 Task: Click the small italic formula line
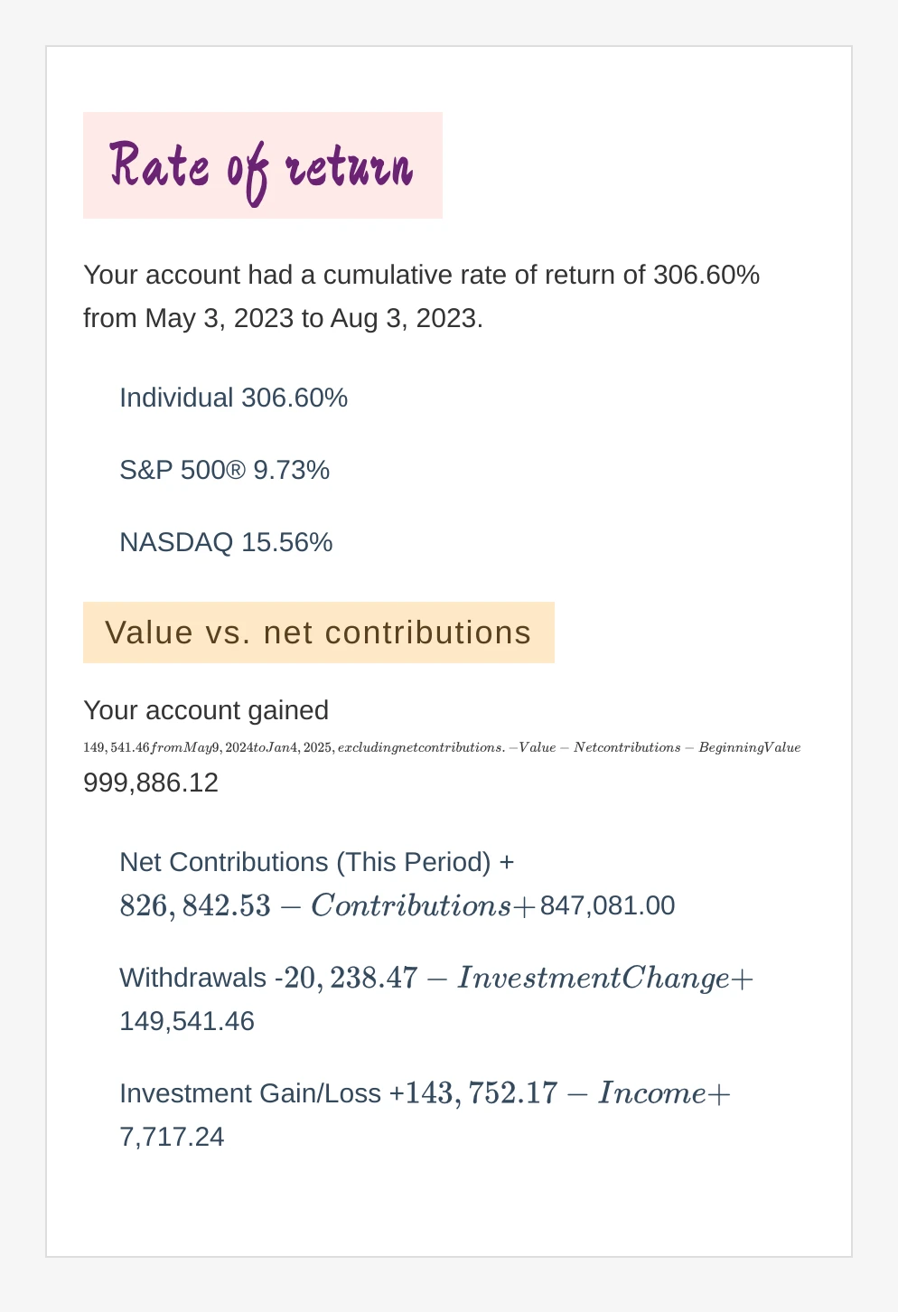tap(442, 747)
